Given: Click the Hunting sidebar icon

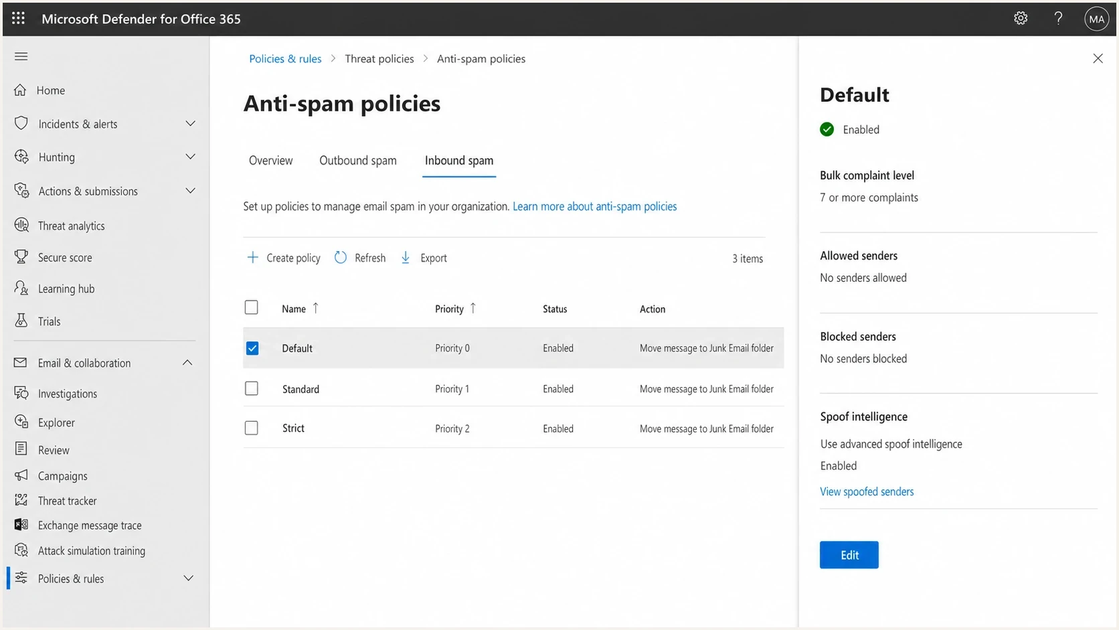Looking at the screenshot, I should point(21,157).
